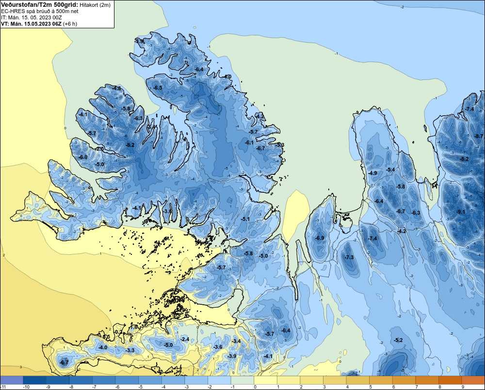Screen dimensions: 485x390
Task: Select legend swatch between -4 and -3
Action: (x=173, y=380)
